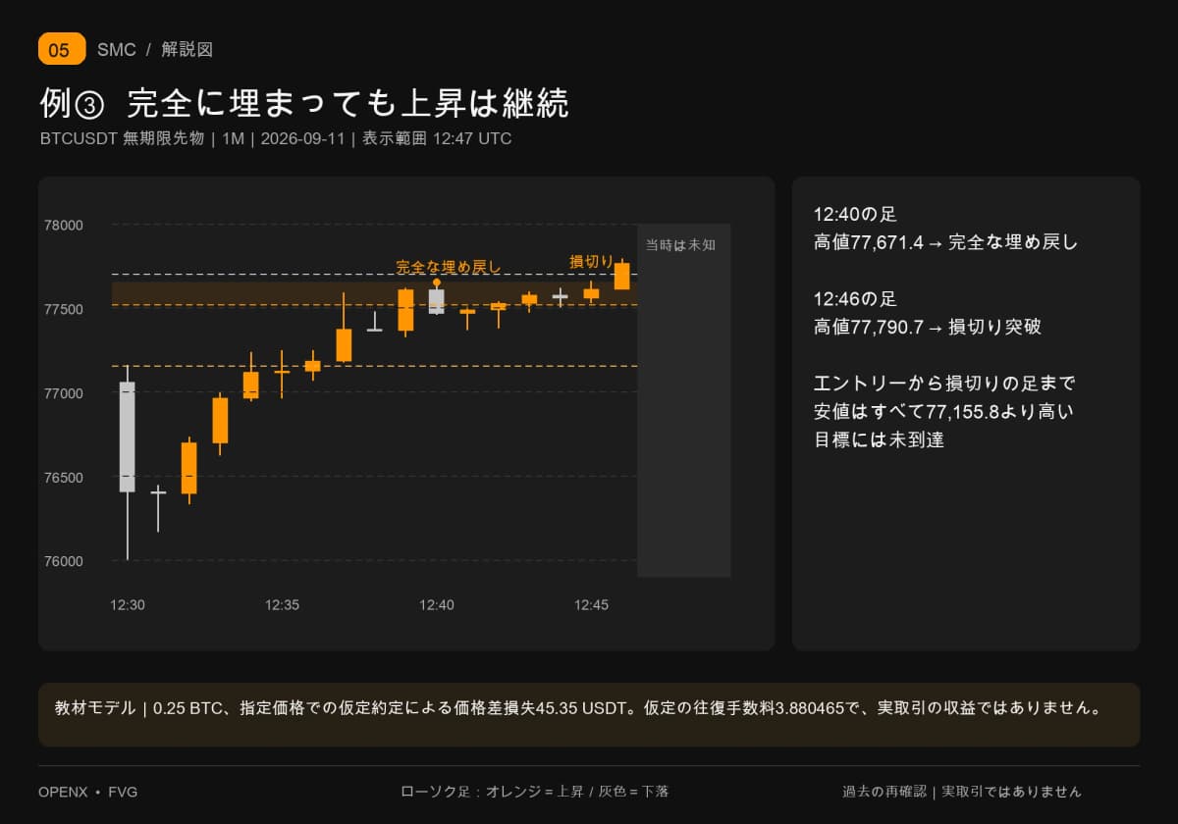This screenshot has height=824, width=1178.
Task: Click the 12:46の足 heading in the side panel
Action: coord(855,299)
